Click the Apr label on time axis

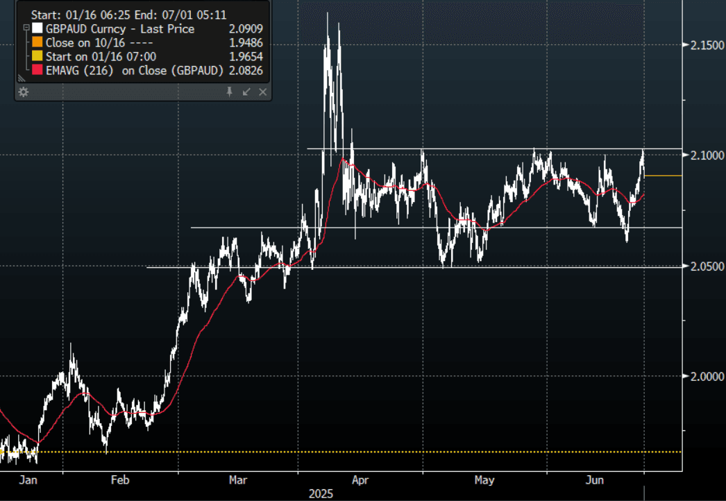pyautogui.click(x=360, y=480)
